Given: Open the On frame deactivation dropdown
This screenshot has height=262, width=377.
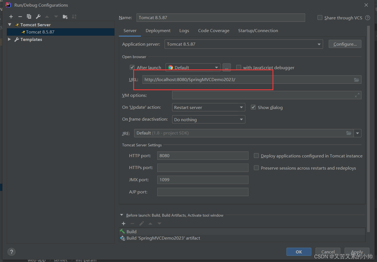Looking at the screenshot, I should [x=208, y=120].
